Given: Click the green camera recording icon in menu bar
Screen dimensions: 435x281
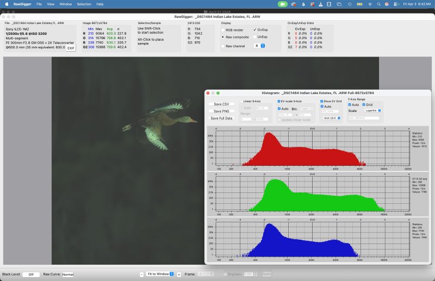Looking at the screenshot, I should 282,4.
